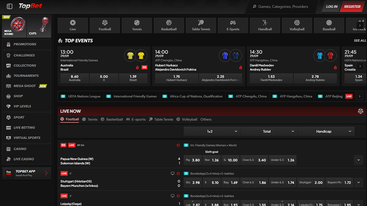Favorite the Leipzig (Gaga) match star
The height and width of the screenshot is (206, 367).
pyautogui.click(x=178, y=196)
